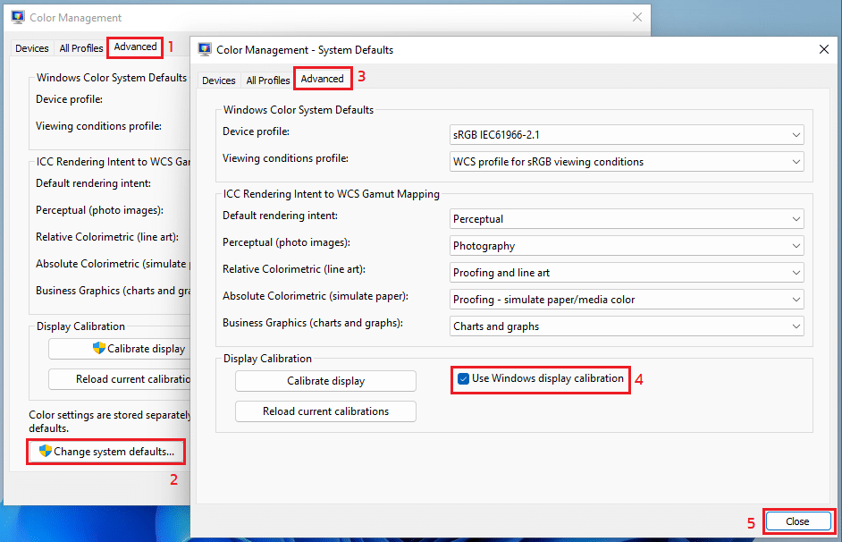Open Business Graphics (charts and graphs) dropdown

coord(626,326)
